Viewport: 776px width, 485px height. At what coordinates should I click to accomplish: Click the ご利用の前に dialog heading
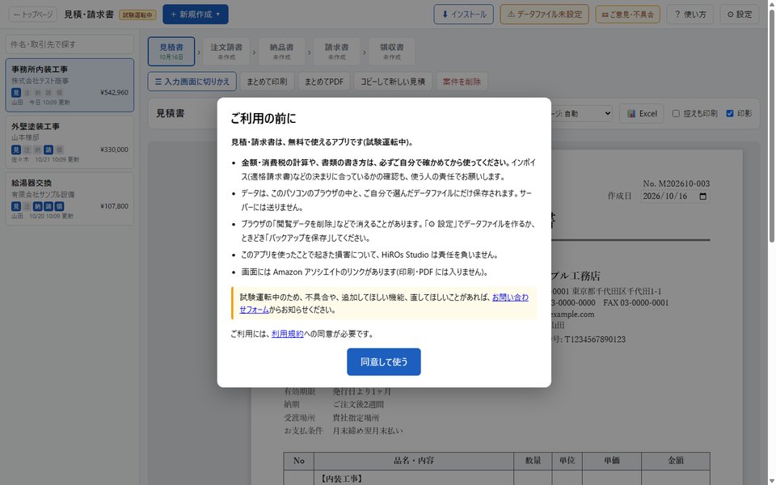coord(264,119)
